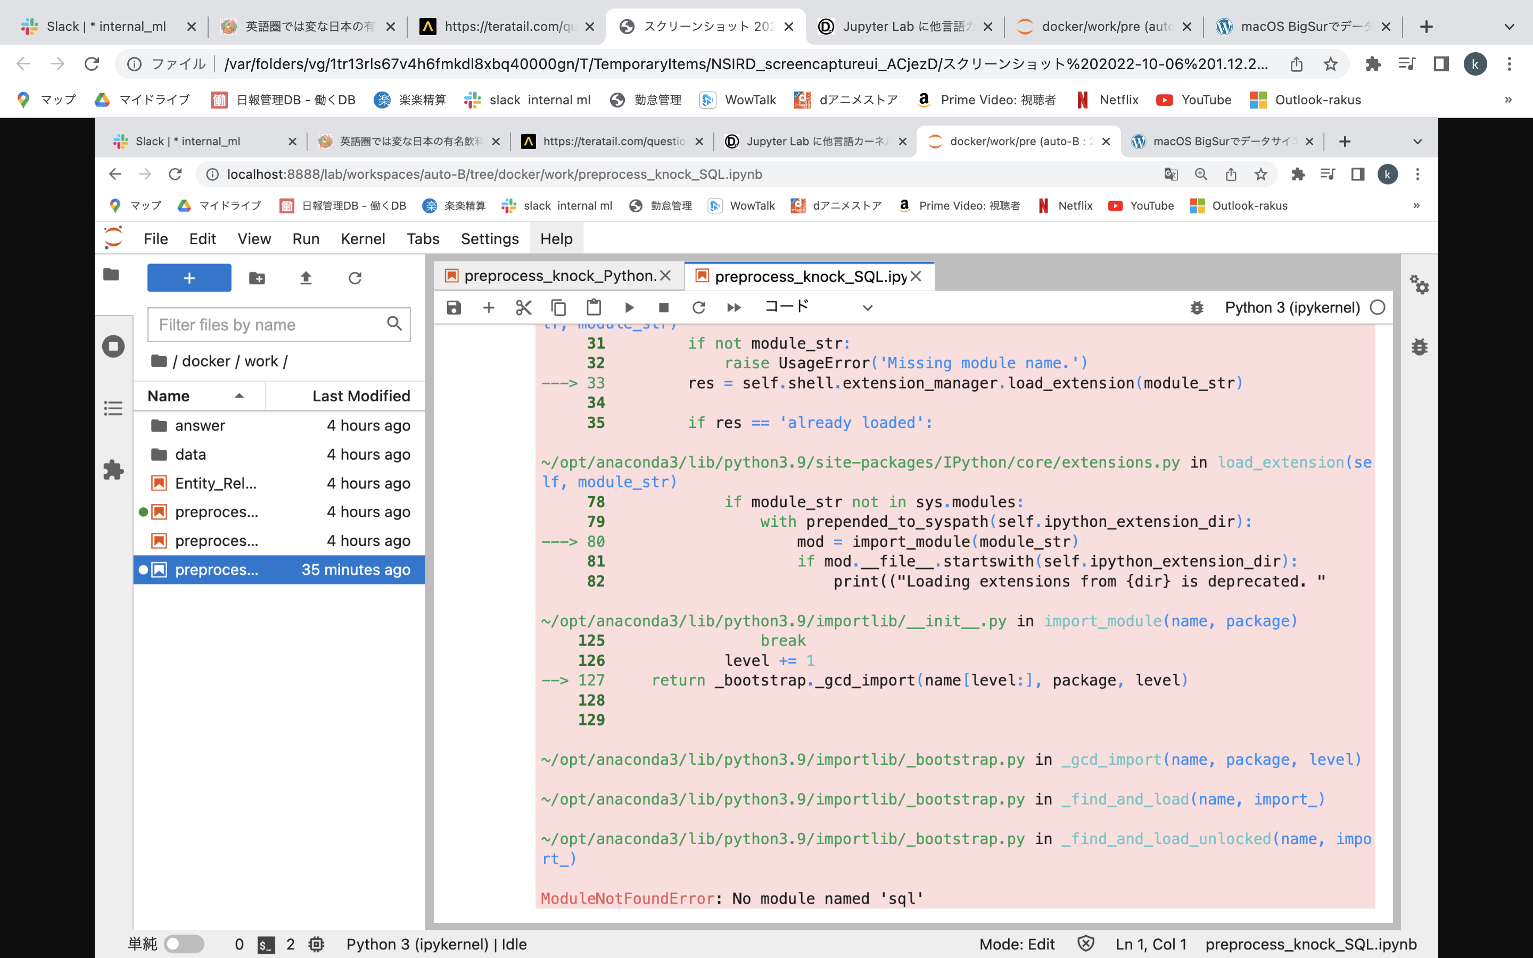Create a new folder in file browser
This screenshot has width=1533, height=958.
pyautogui.click(x=257, y=277)
